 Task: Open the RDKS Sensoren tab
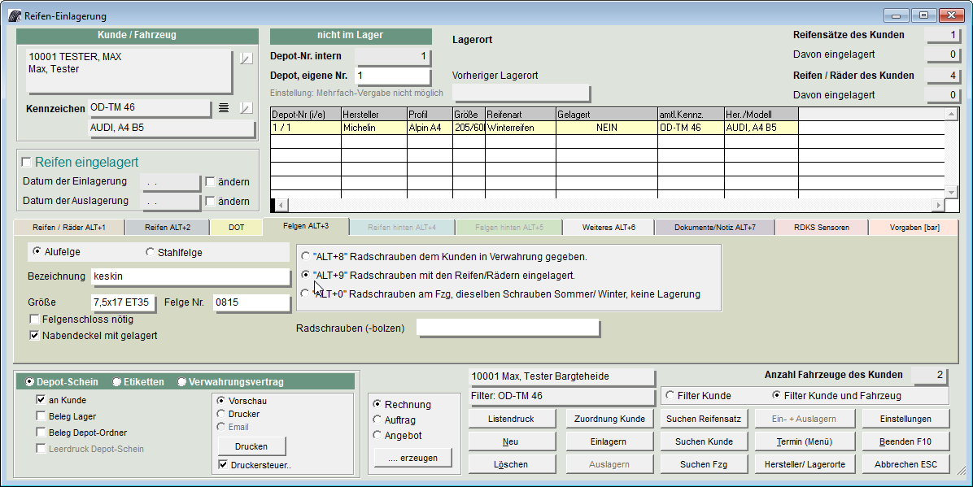[822, 228]
